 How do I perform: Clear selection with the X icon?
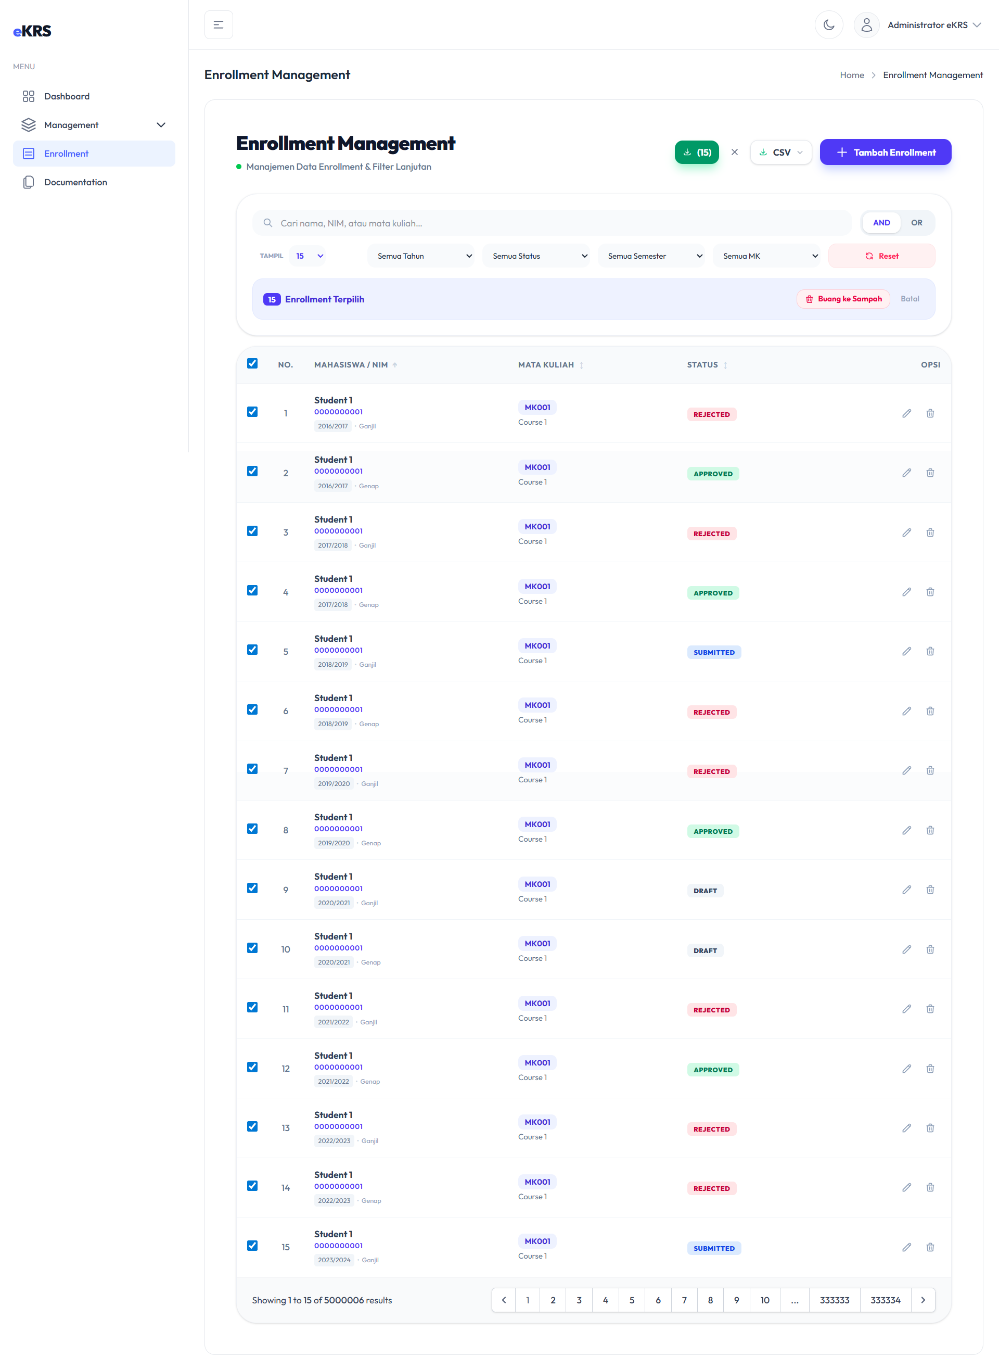(x=734, y=152)
